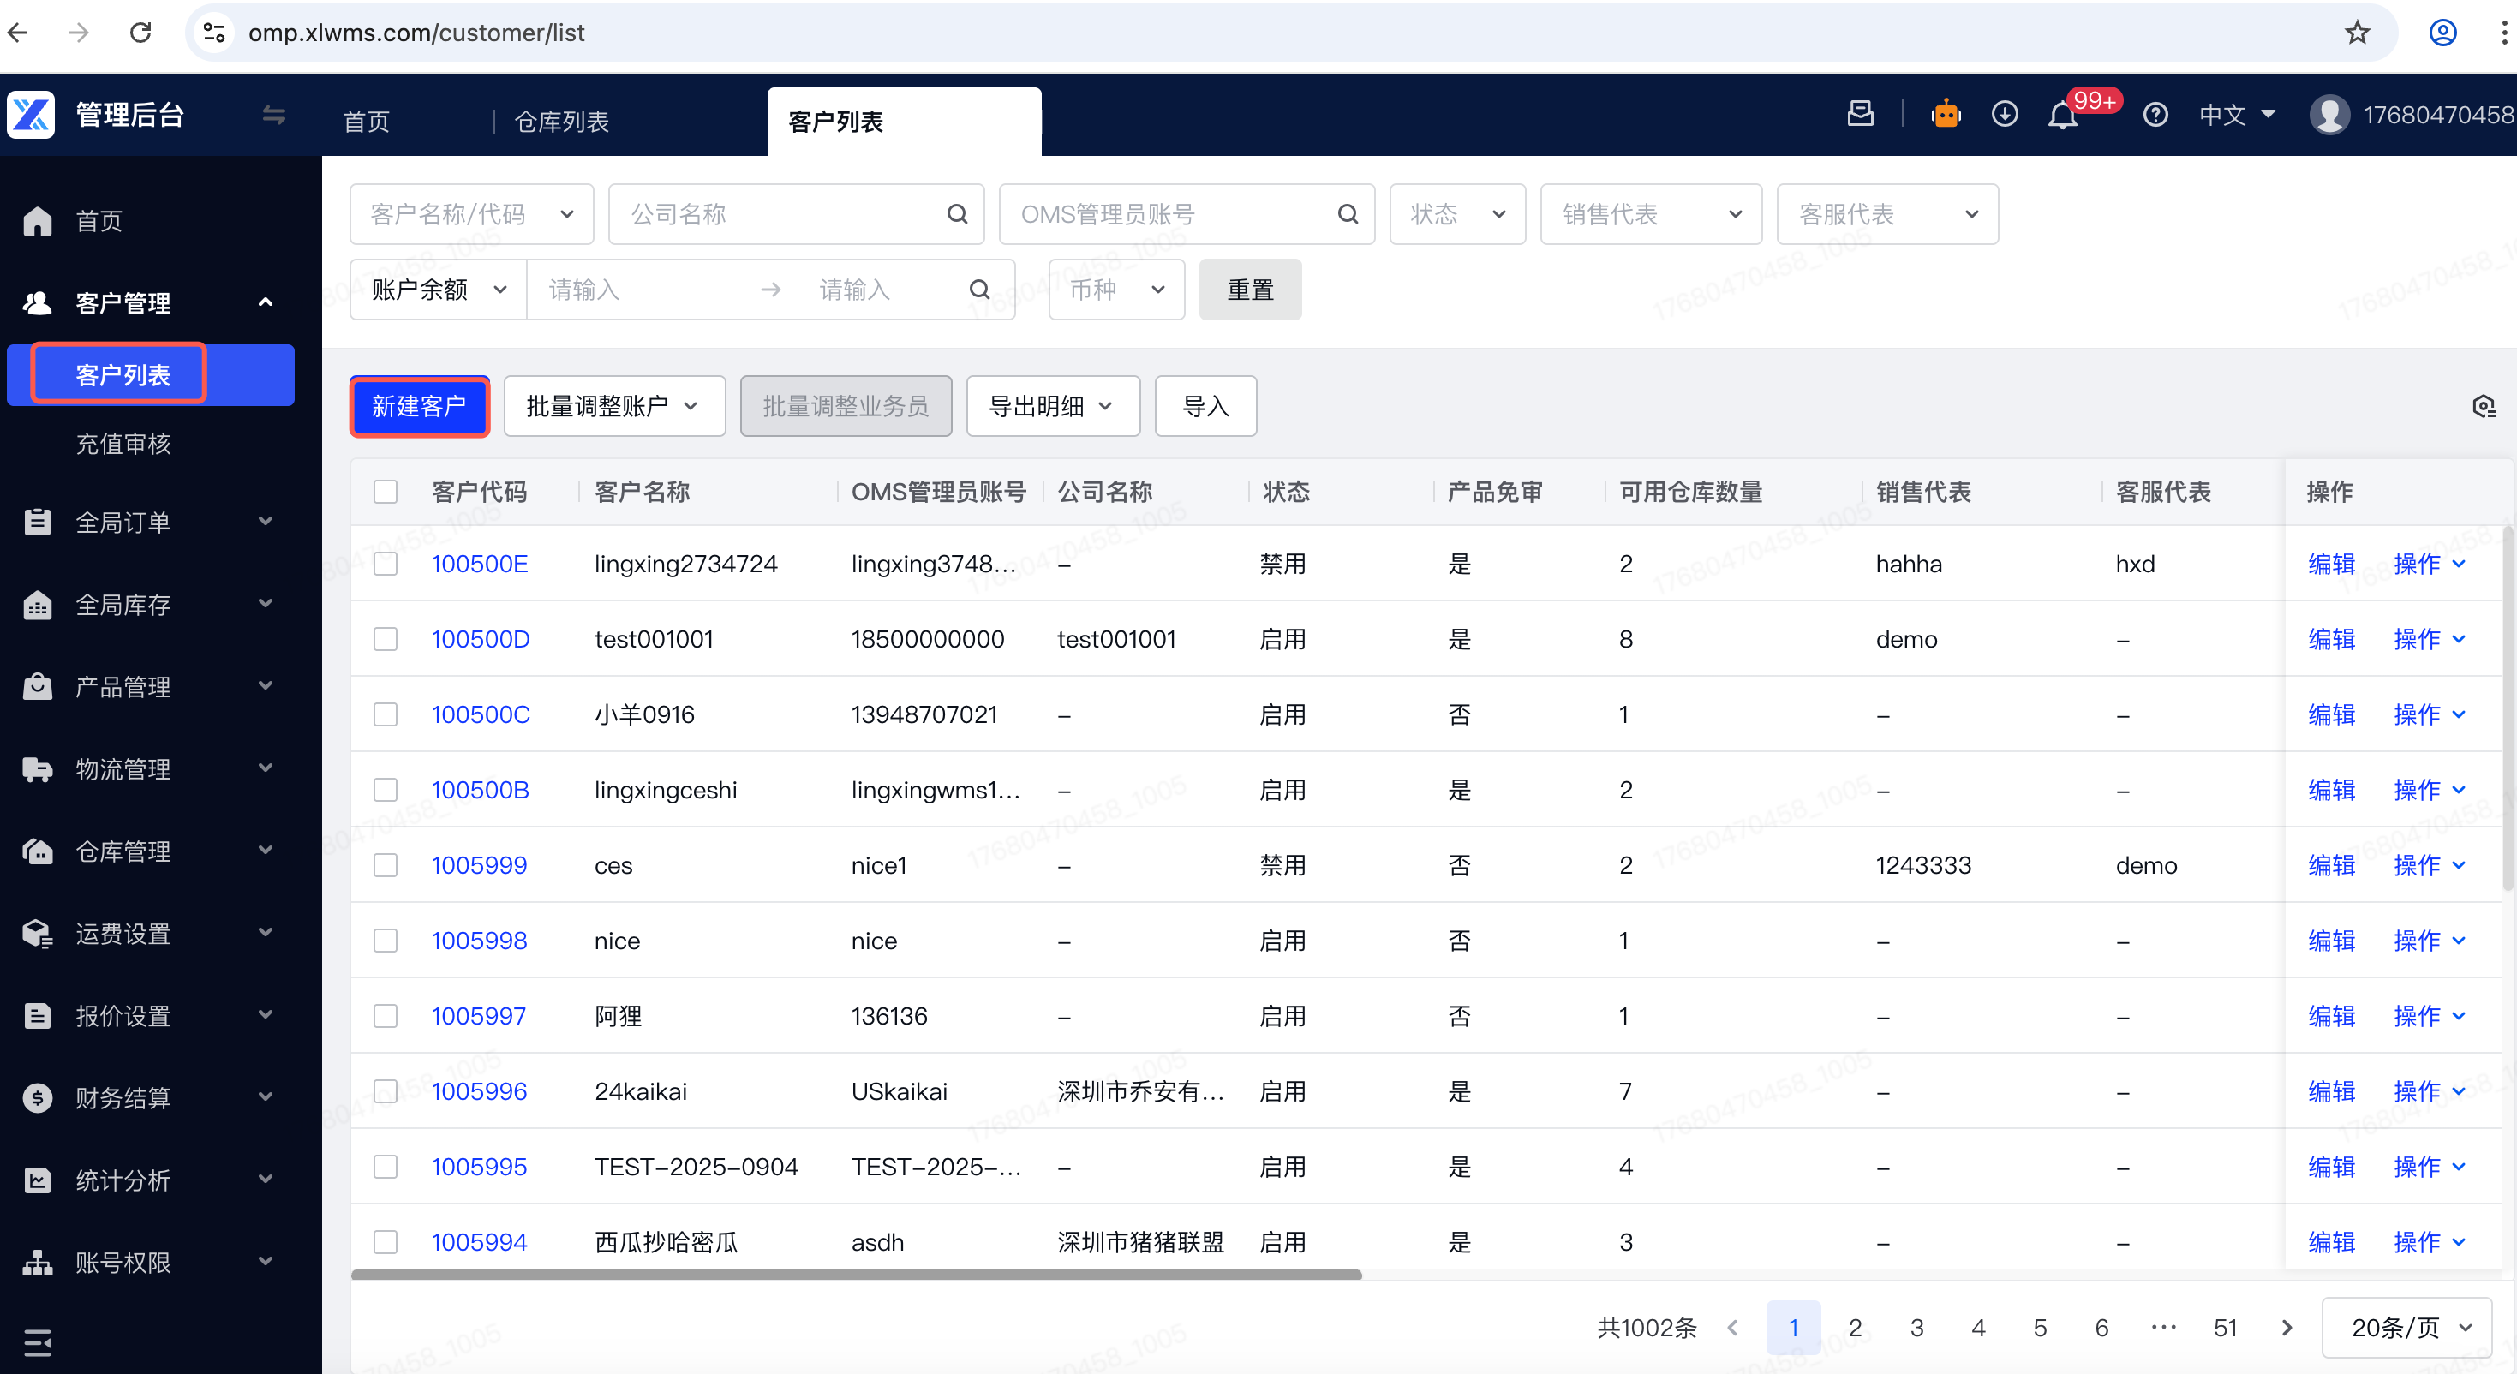Click the 公司名称 search input field
Viewport: 2517px width, 1374px height.
(x=781, y=214)
